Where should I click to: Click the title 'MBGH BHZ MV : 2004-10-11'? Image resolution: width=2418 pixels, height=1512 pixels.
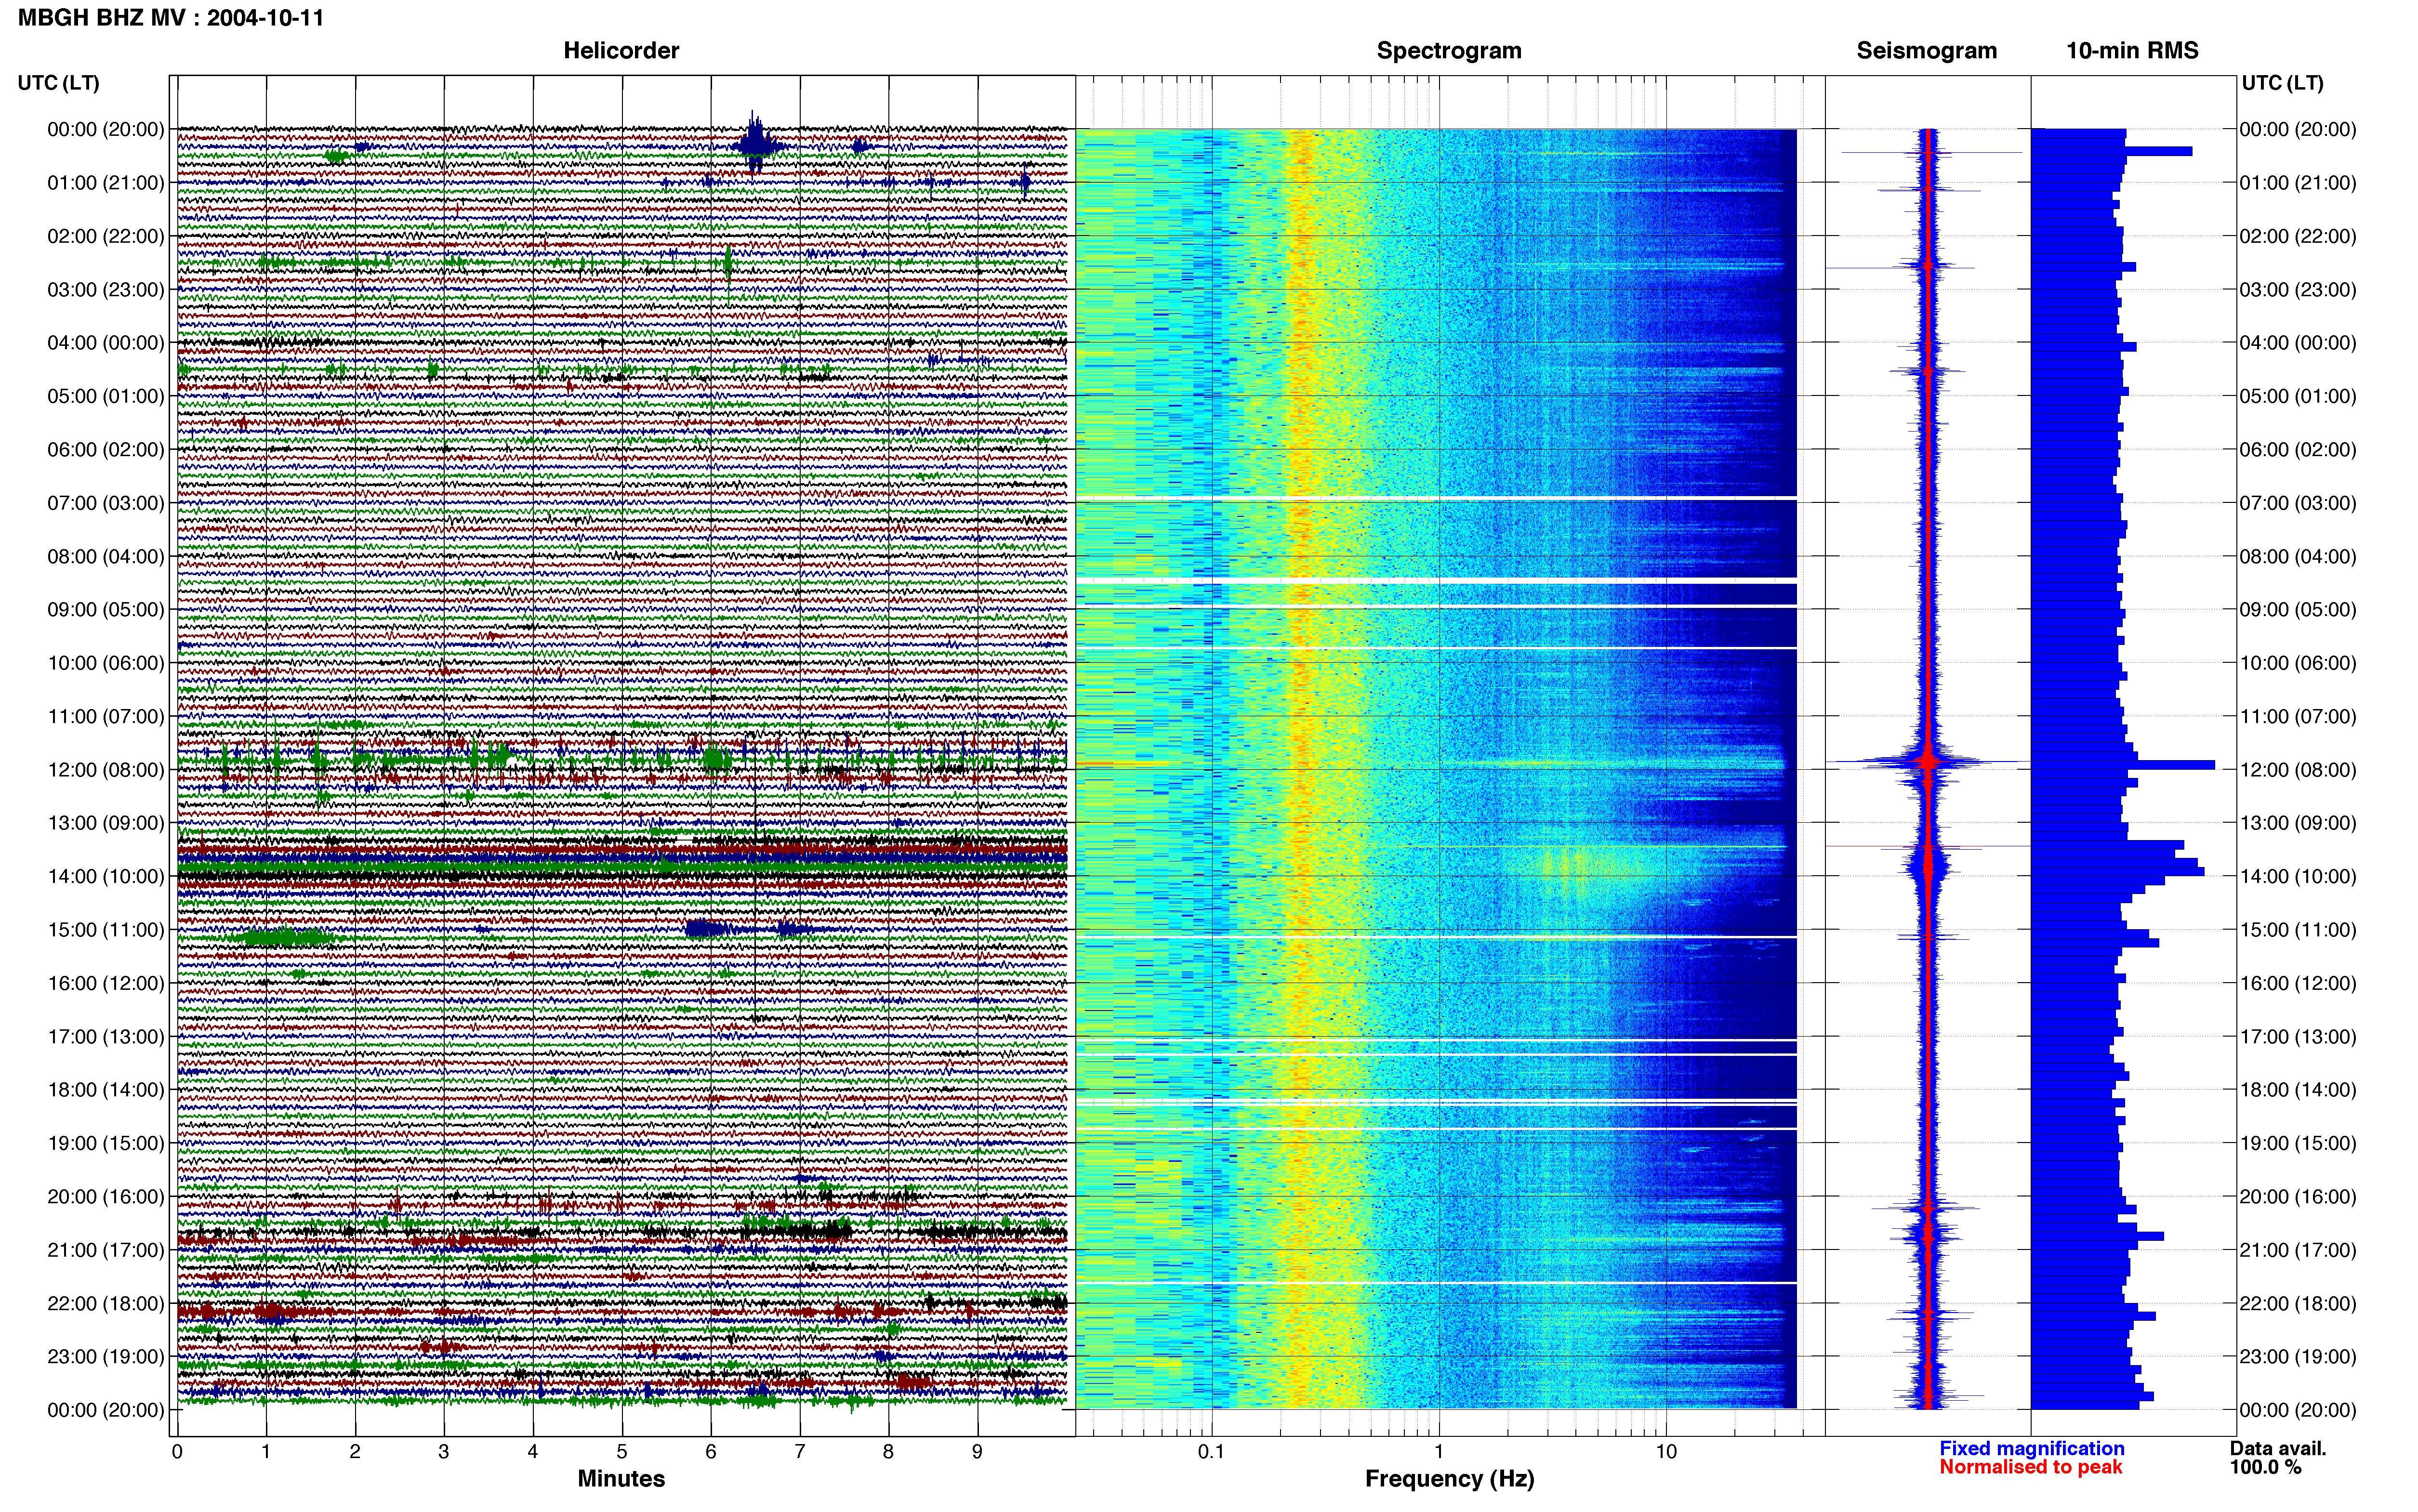(171, 17)
